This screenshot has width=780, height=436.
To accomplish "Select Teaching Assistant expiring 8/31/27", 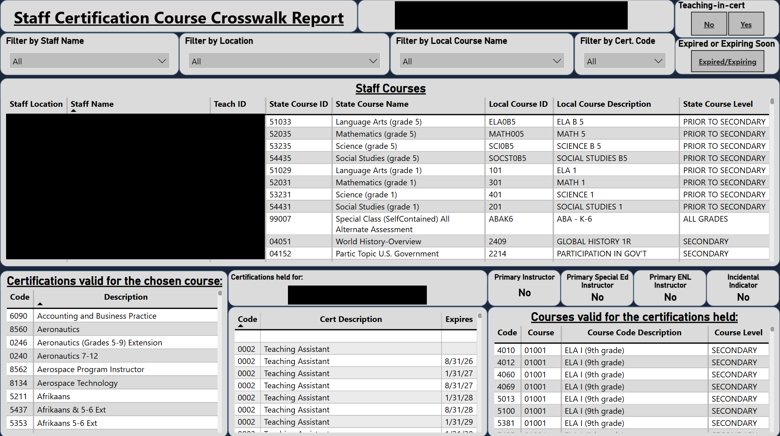I will coord(356,385).
